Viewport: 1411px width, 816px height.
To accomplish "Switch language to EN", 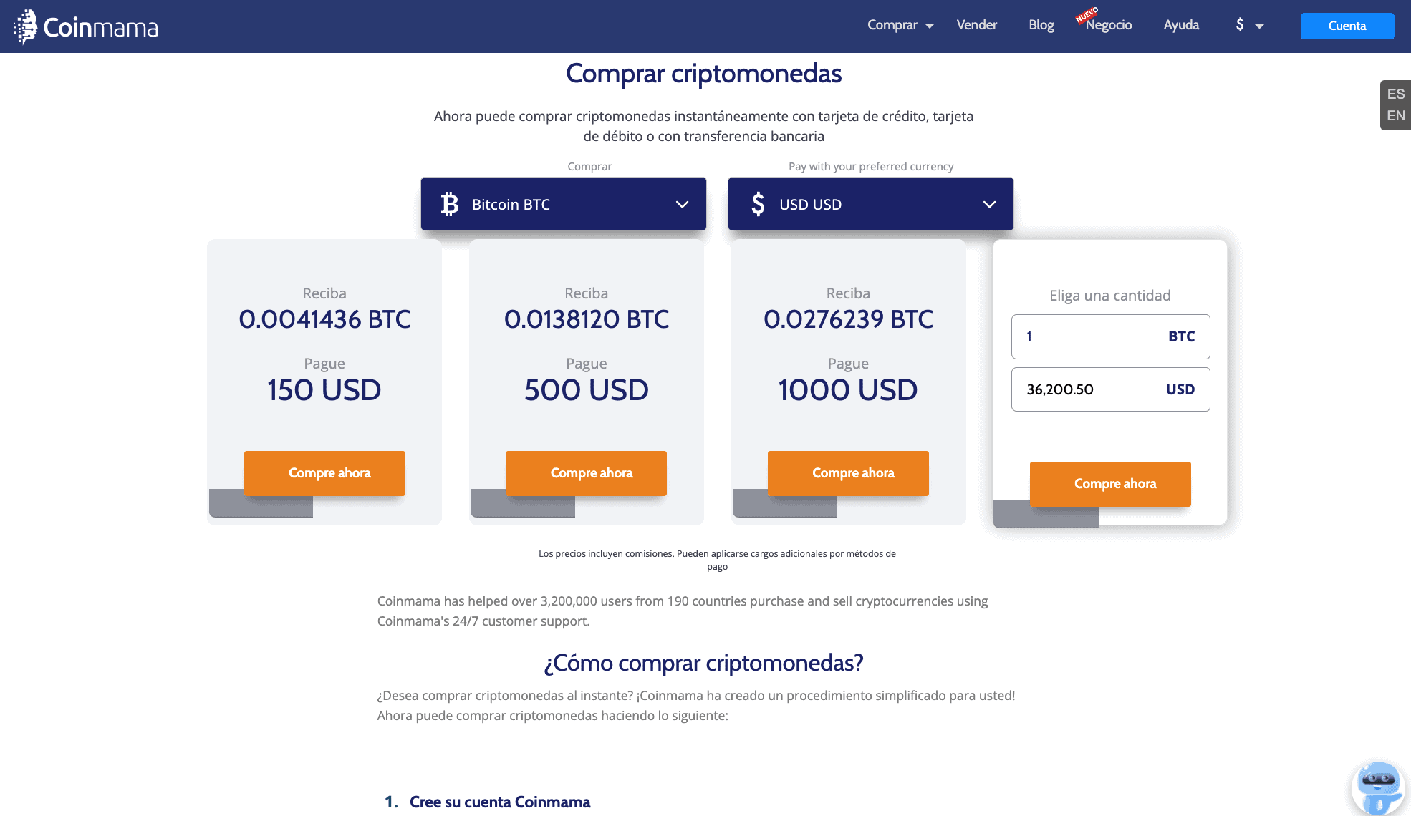I will (1395, 115).
